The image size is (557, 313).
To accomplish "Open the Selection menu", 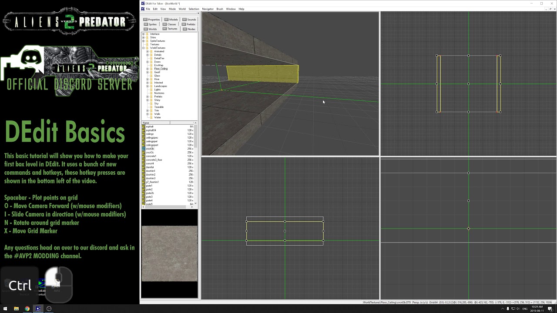I will [194, 9].
